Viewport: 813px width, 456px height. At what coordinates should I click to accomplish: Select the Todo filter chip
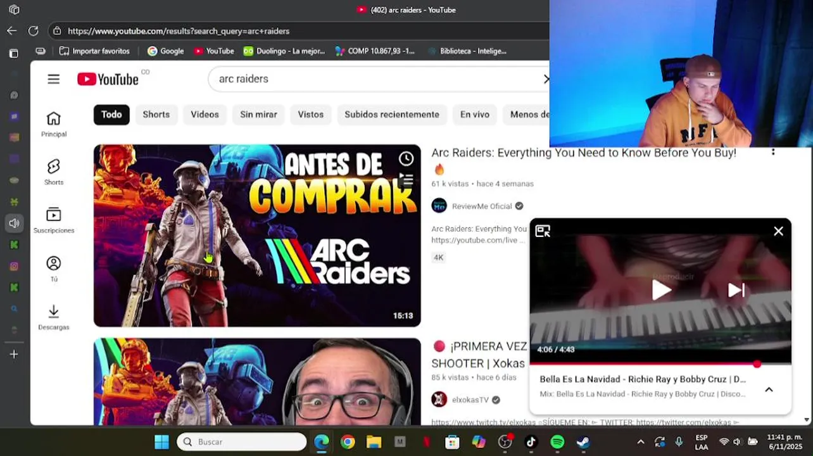coord(111,114)
